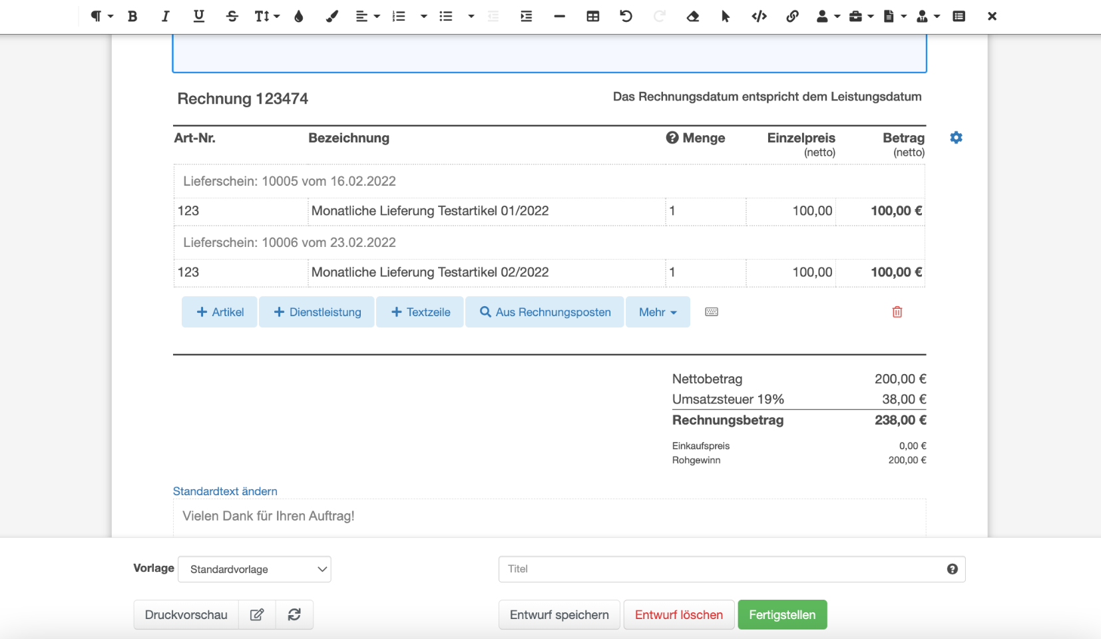1101x639 pixels.
Task: Select Lieferschein: 10006 vom 23.02.2022 row
Action: click(x=549, y=242)
